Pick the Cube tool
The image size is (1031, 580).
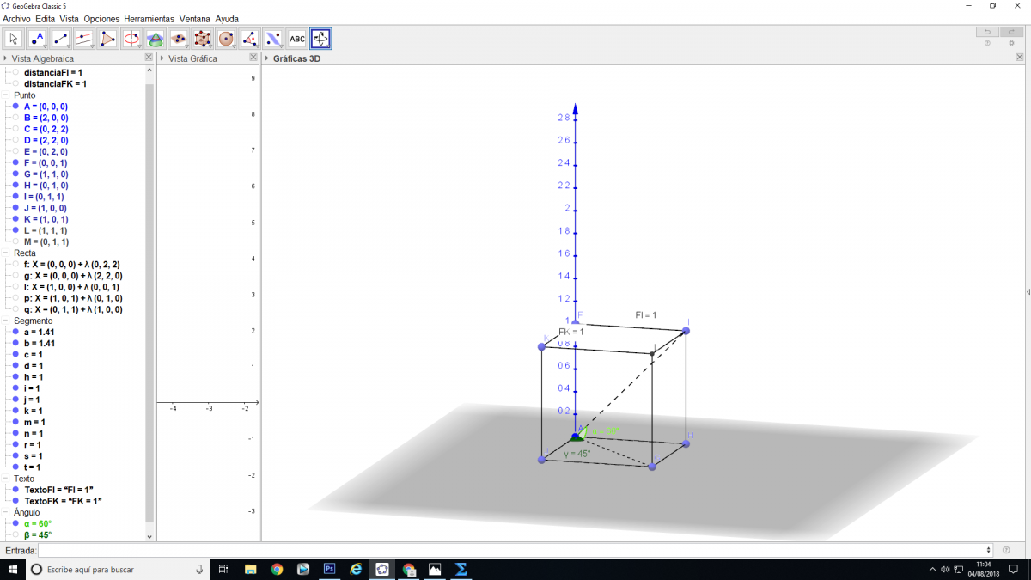tap(203, 39)
